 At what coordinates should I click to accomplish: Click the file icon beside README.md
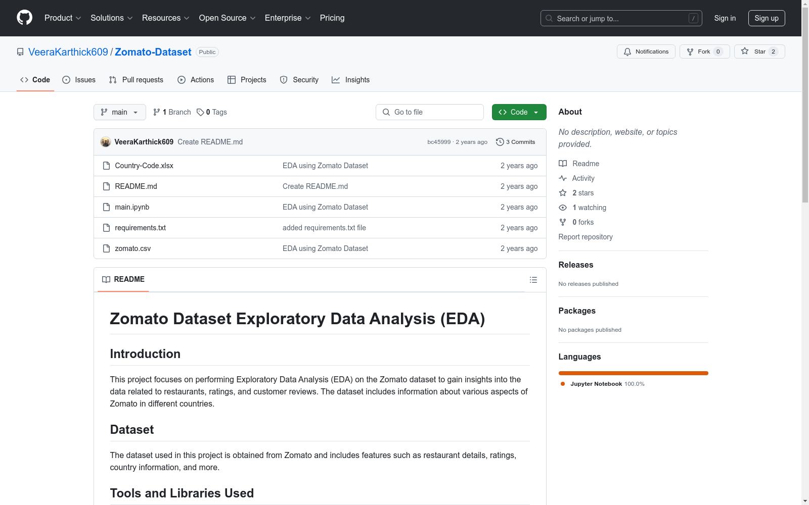pos(106,186)
